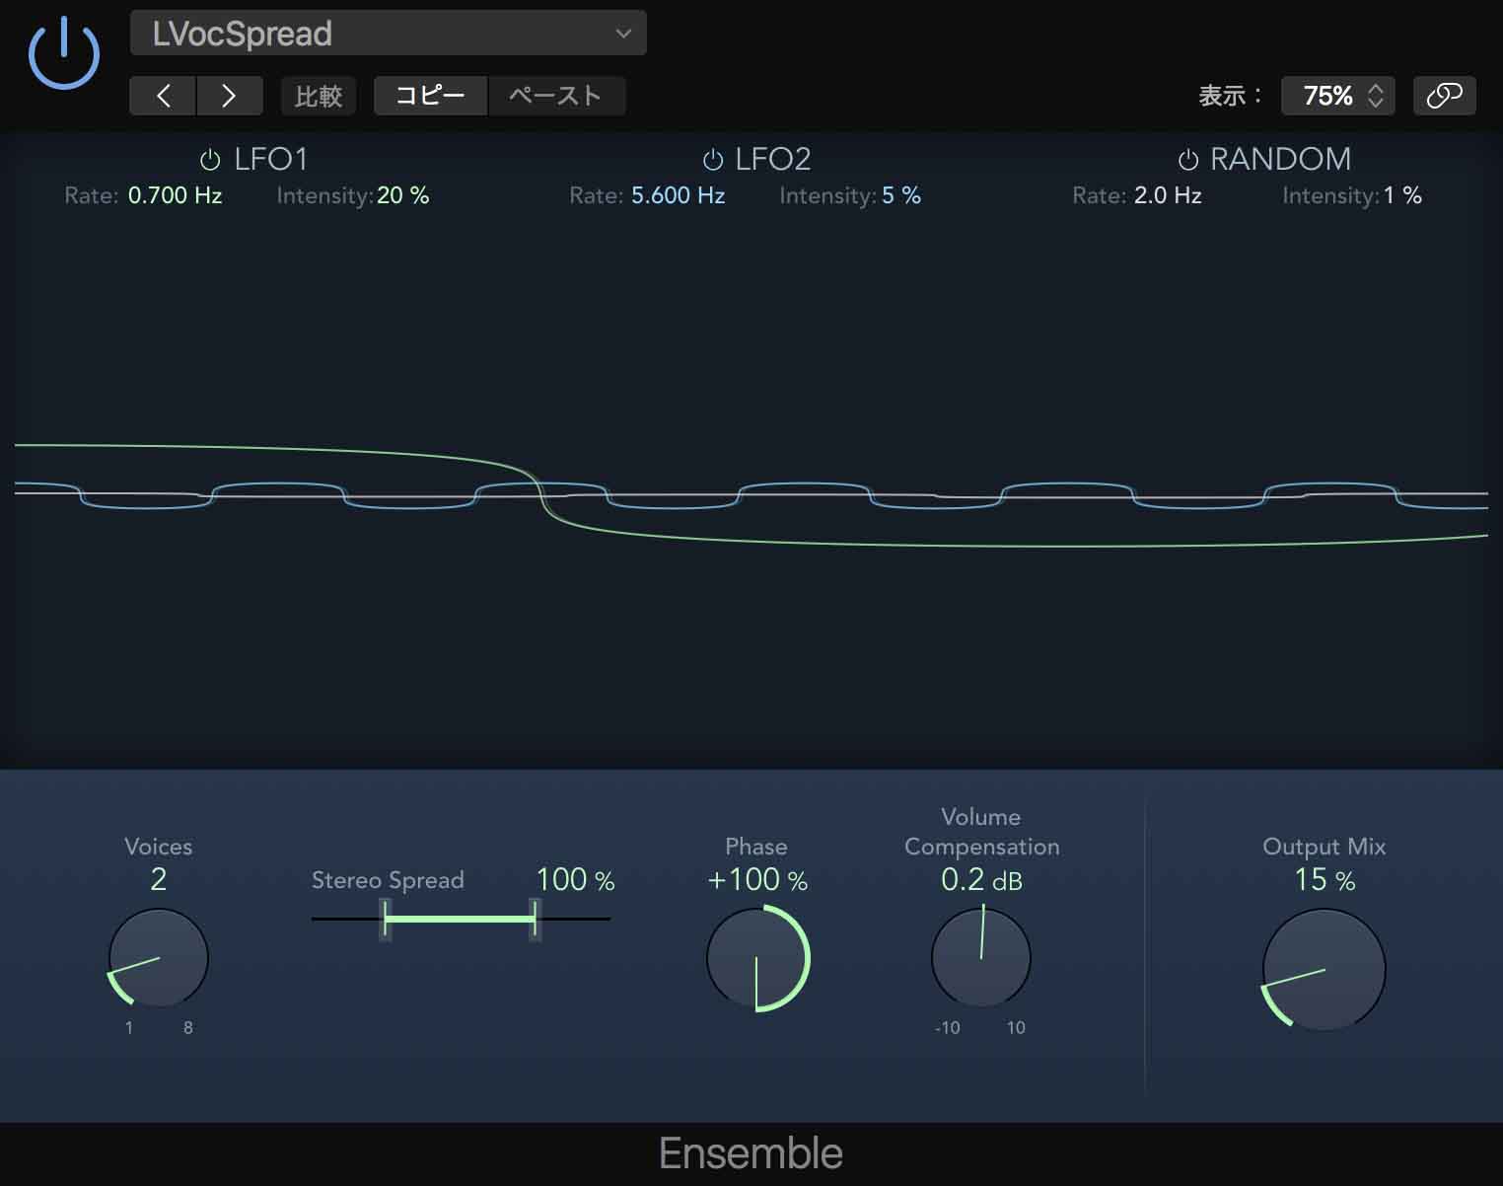Select the RANDOM rate value 2.0 Hz

(x=1168, y=195)
